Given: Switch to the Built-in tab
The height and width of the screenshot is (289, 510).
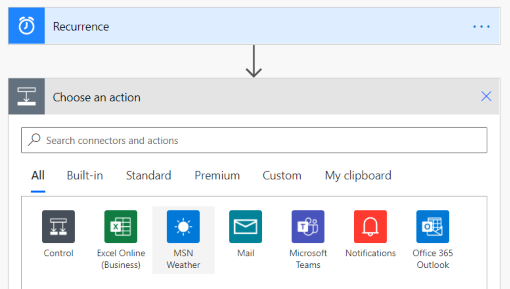Looking at the screenshot, I should [85, 175].
